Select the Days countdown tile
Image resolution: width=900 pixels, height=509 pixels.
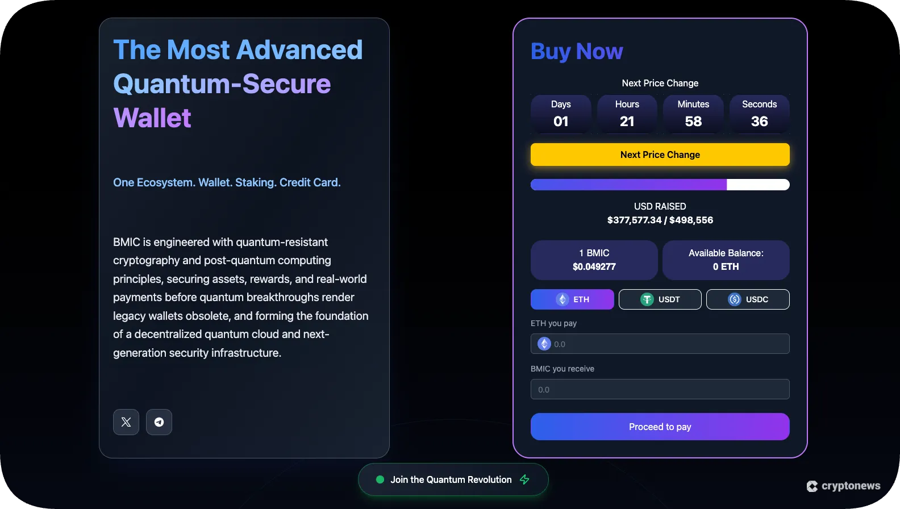coord(561,114)
